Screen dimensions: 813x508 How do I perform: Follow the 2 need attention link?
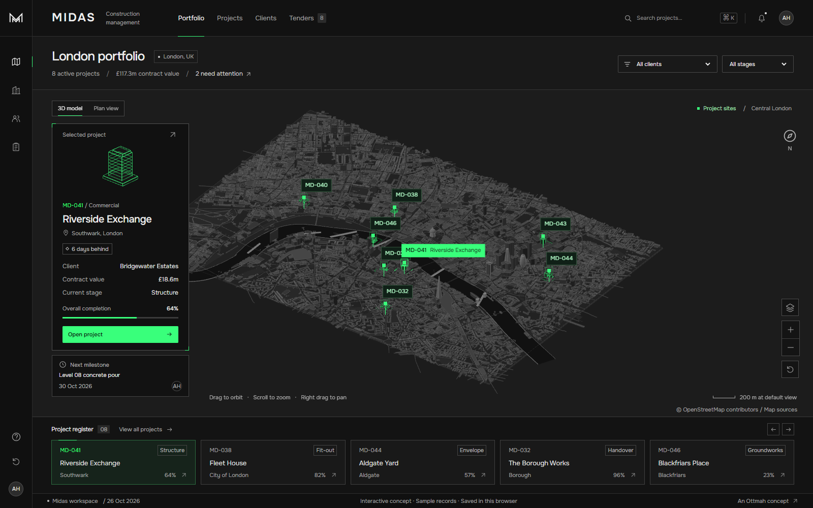[223, 74]
